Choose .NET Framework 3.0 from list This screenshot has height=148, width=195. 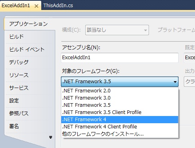[120, 98]
